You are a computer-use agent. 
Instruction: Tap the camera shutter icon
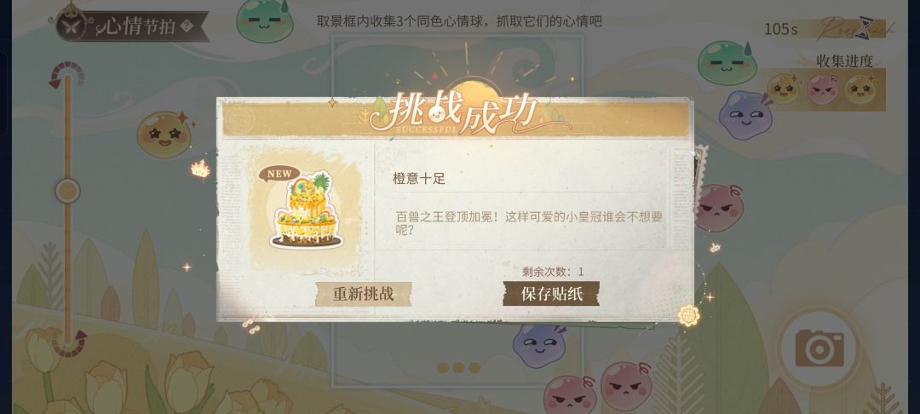pos(819,348)
